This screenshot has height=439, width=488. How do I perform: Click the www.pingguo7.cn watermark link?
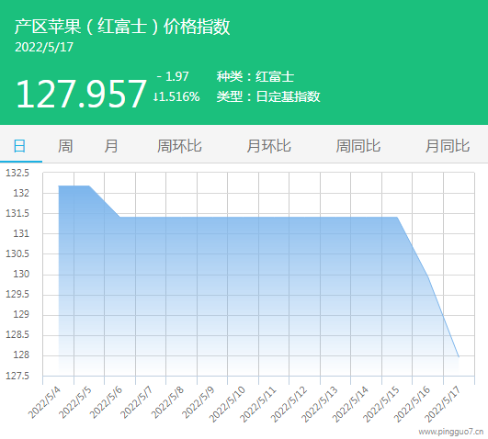point(451,432)
